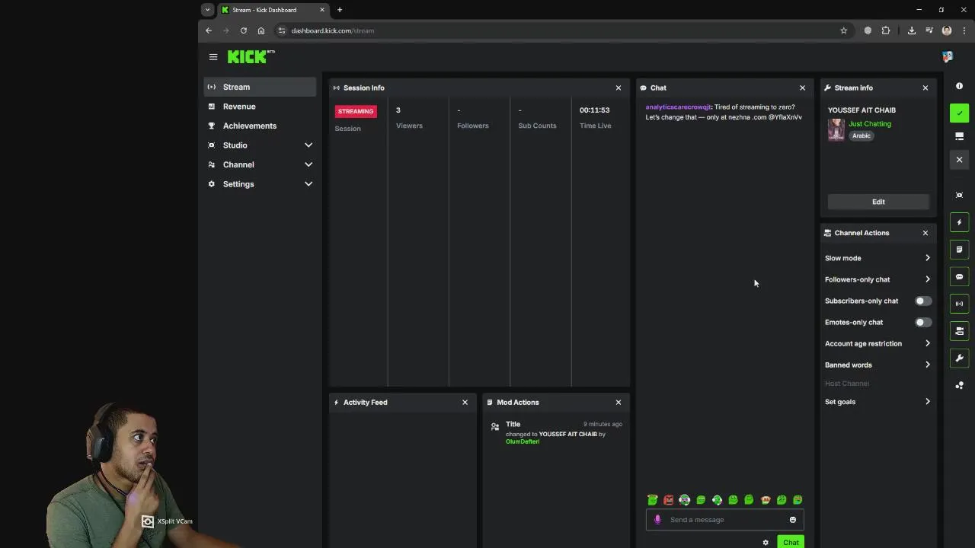Click the purple microphone icon in chat box
The width and height of the screenshot is (975, 548).
[x=657, y=520]
